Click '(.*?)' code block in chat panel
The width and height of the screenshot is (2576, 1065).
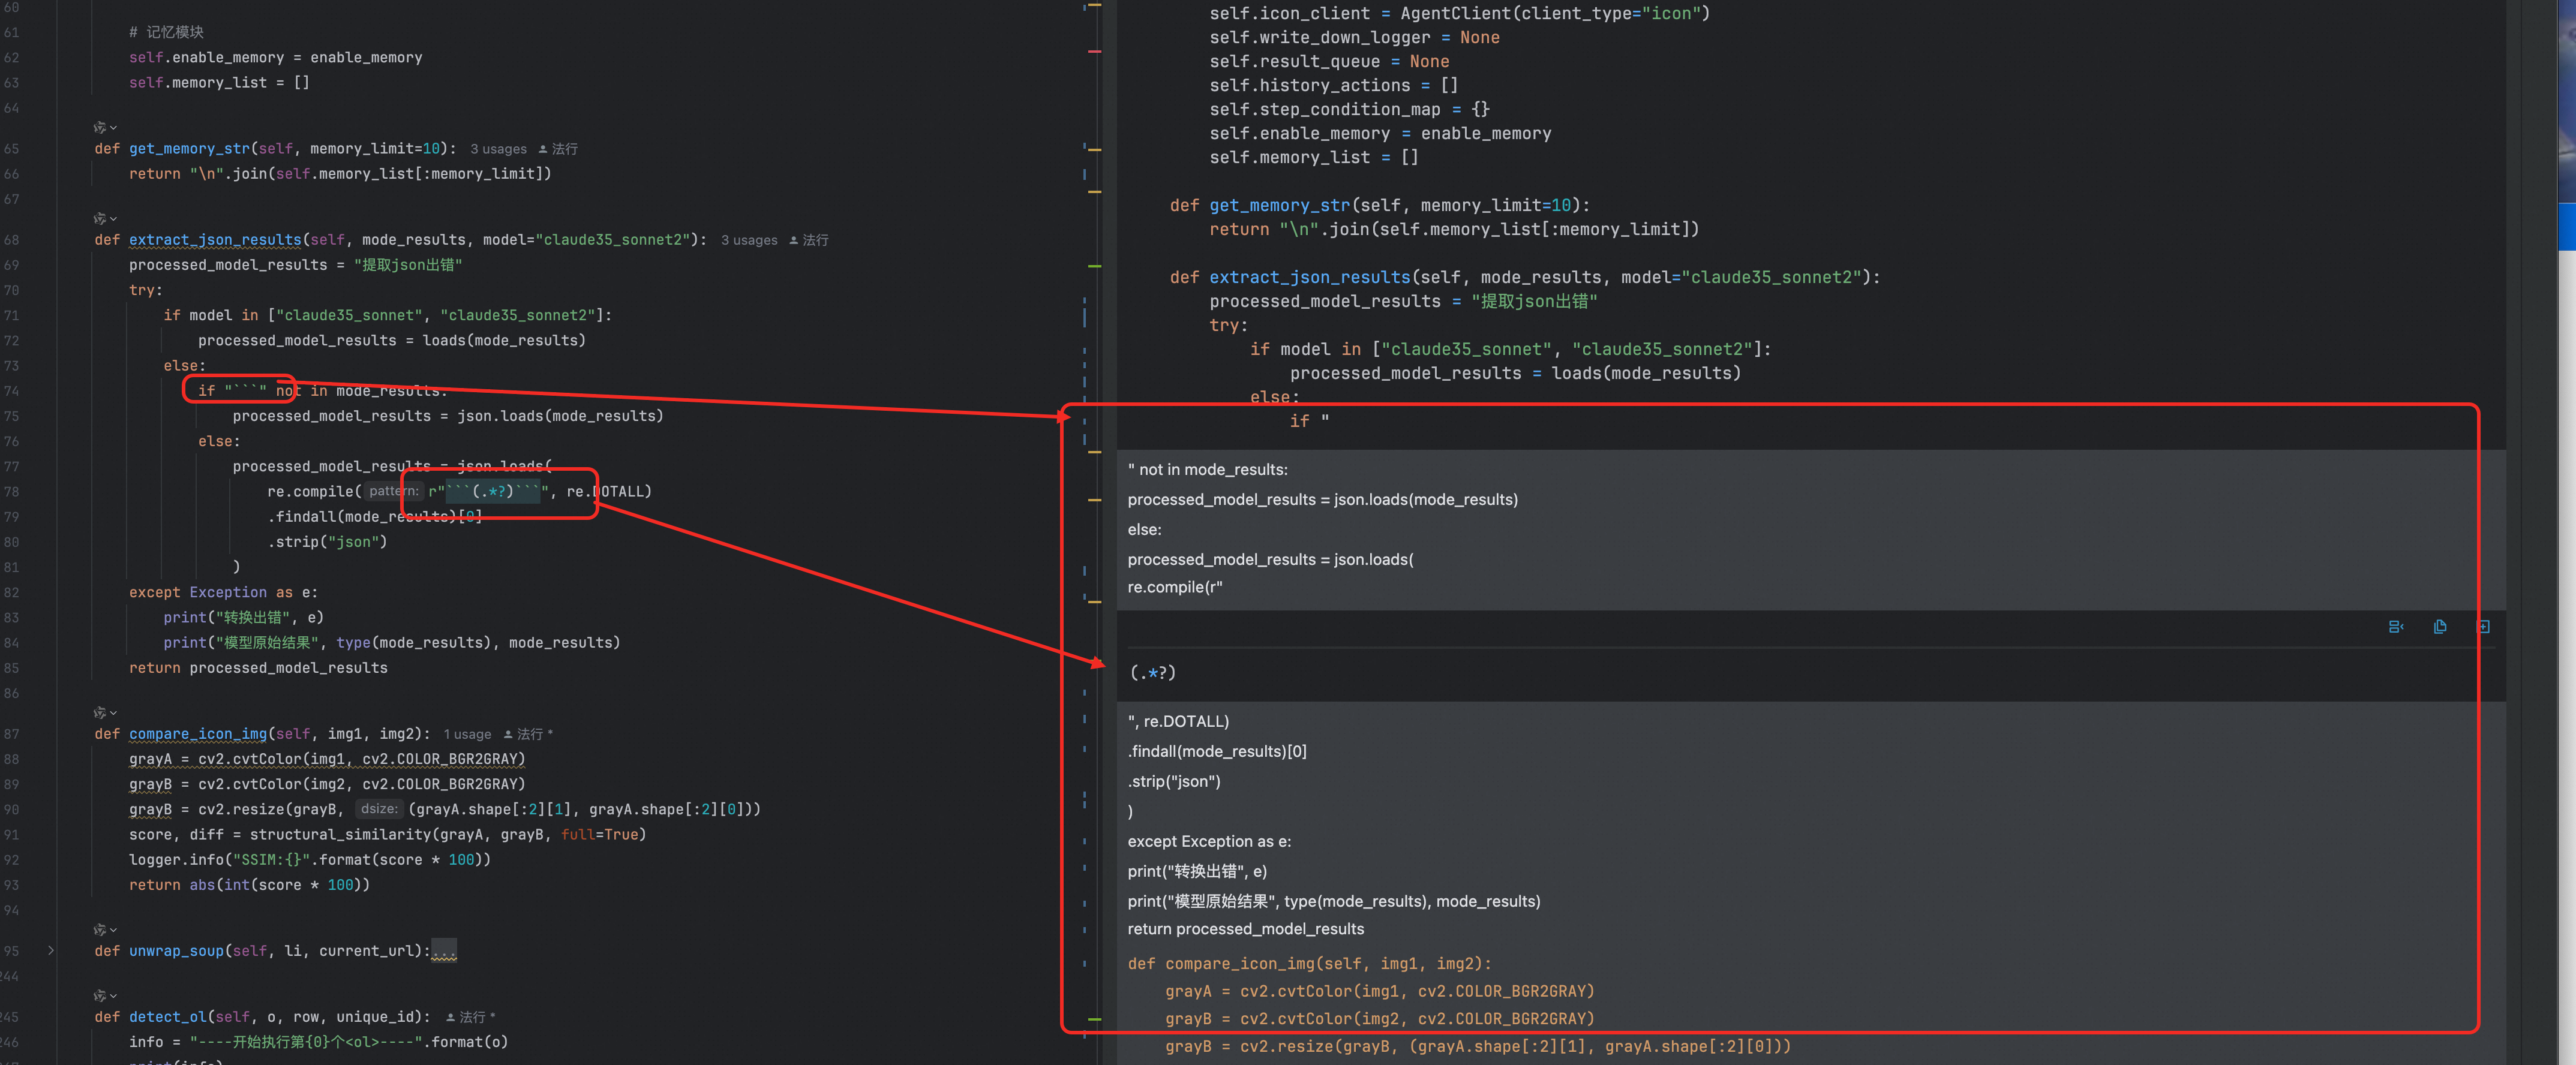click(x=1152, y=673)
